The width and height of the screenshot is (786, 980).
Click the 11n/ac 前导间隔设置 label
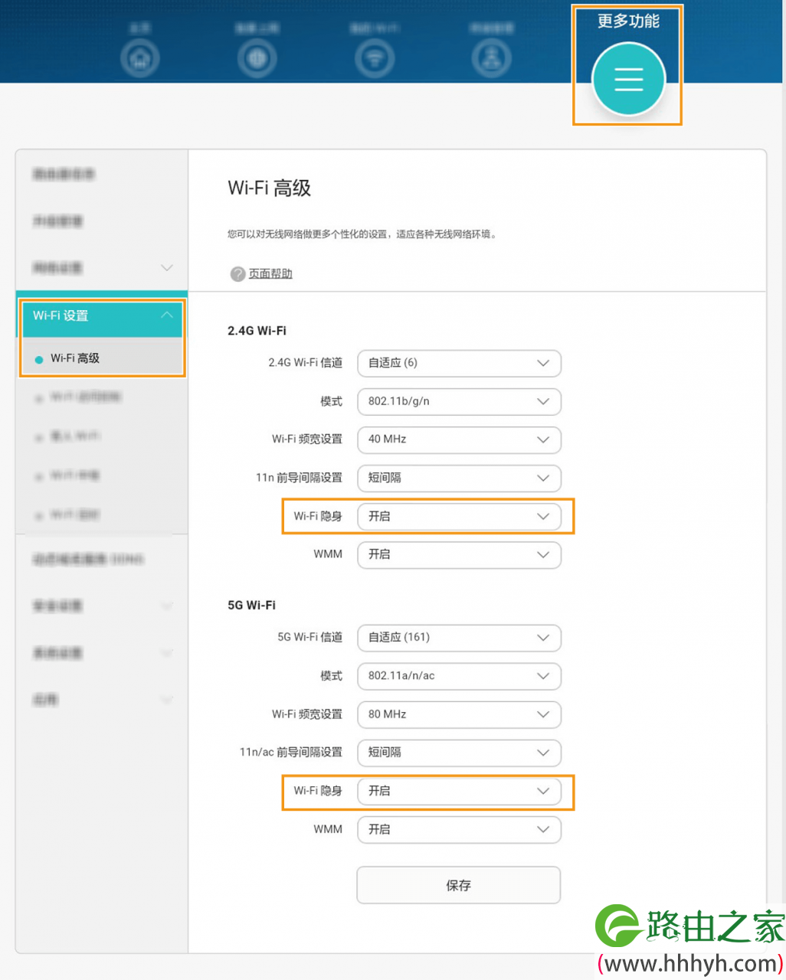[x=291, y=753]
